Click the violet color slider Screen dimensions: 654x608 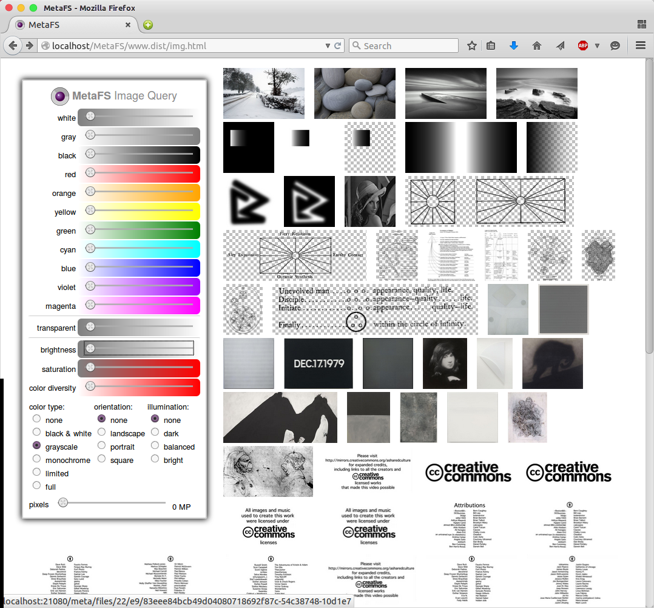tap(140, 285)
